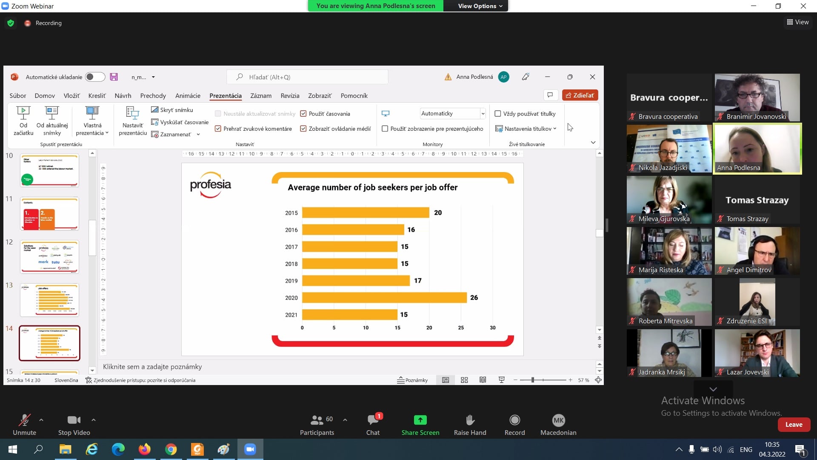Screen dimensions: 817x460
Task: Open PowerPoint comments icon
Action: click(x=550, y=95)
